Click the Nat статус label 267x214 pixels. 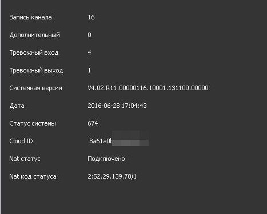tap(25, 159)
